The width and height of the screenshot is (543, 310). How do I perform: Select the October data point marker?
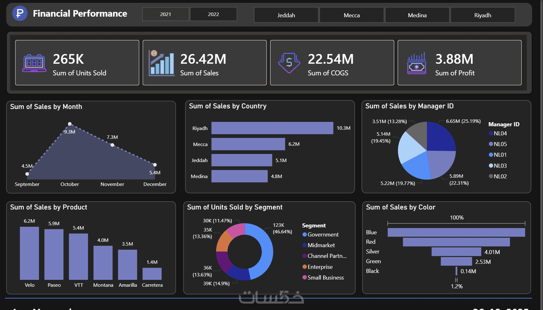(x=70, y=124)
